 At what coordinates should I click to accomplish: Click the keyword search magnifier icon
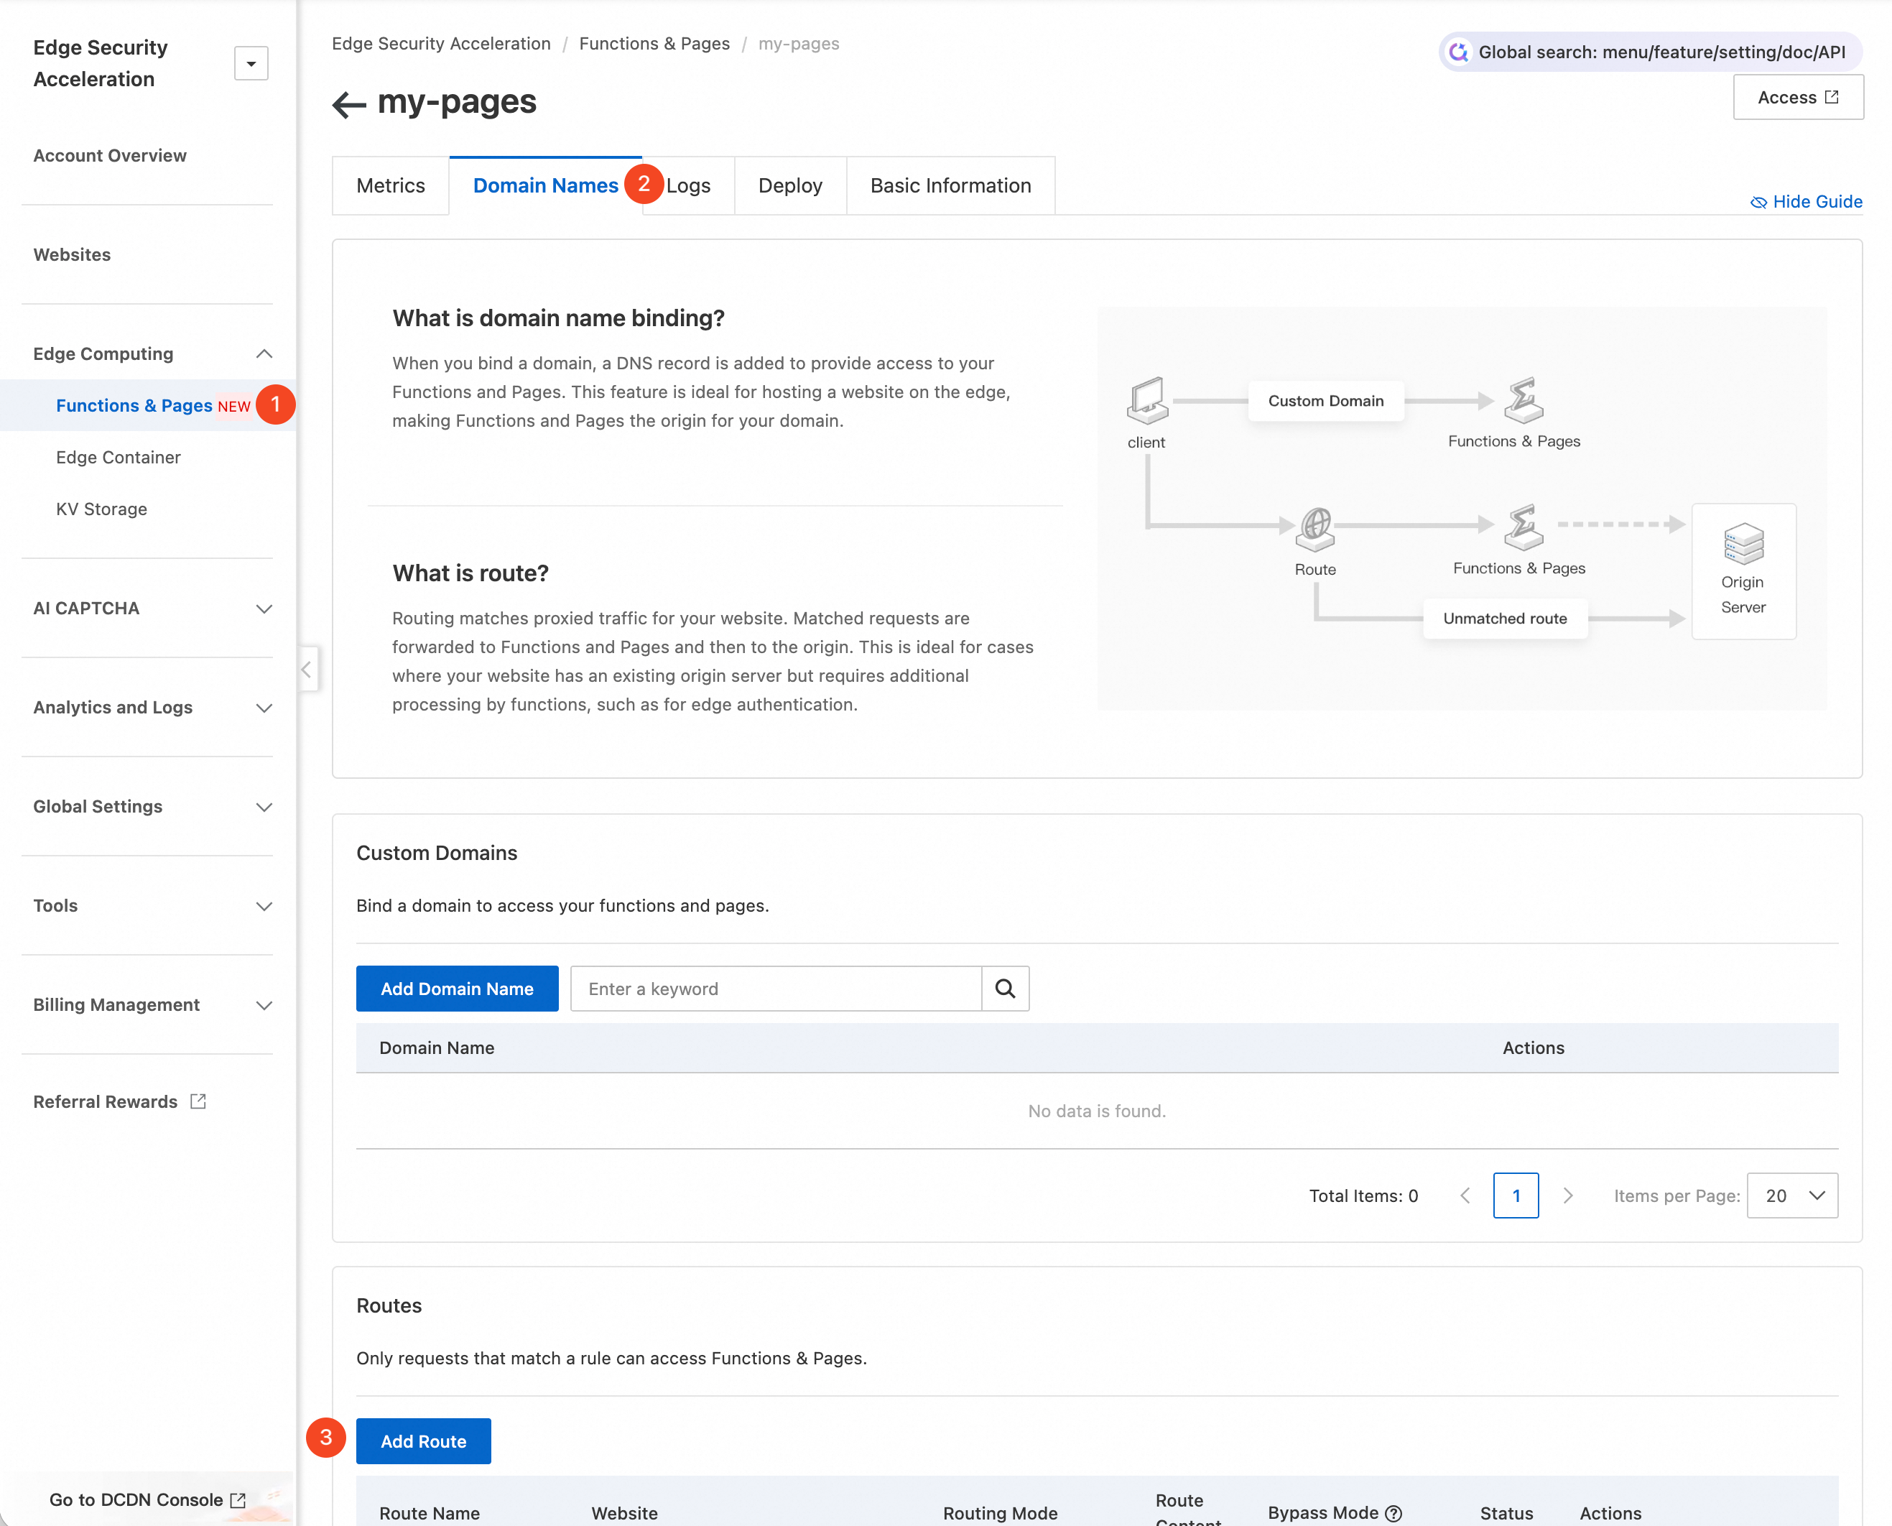point(1004,989)
